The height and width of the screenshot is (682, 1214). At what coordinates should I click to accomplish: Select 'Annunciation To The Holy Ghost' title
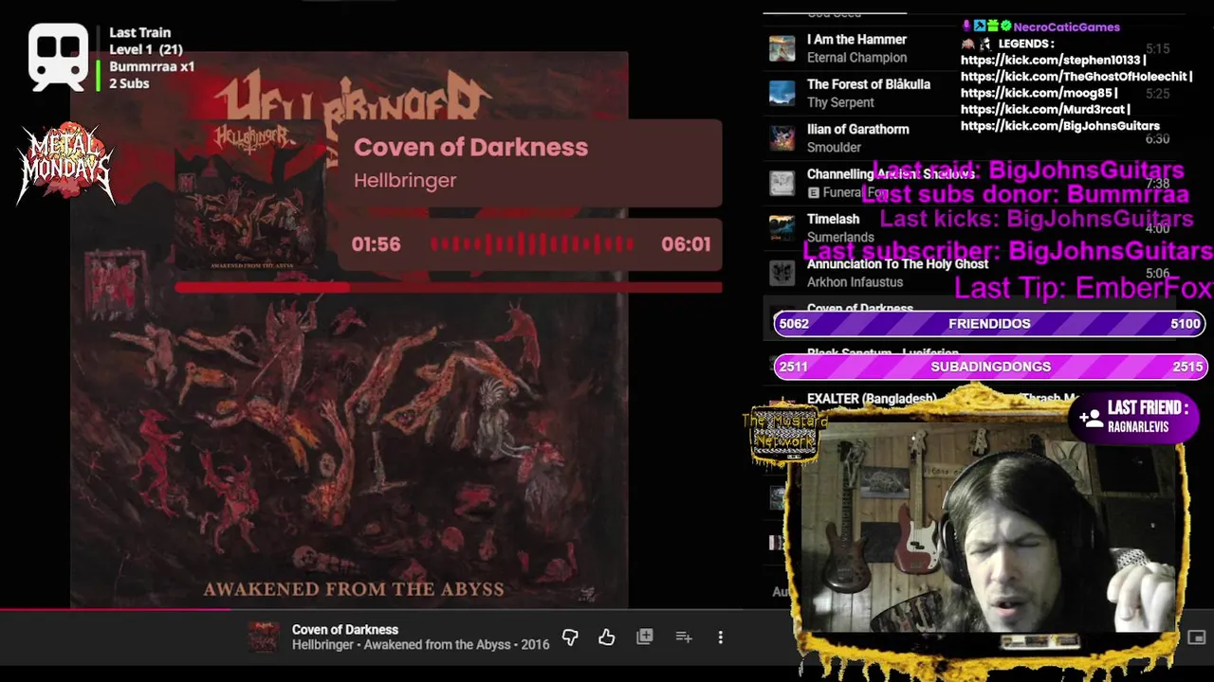pyautogui.click(x=897, y=264)
